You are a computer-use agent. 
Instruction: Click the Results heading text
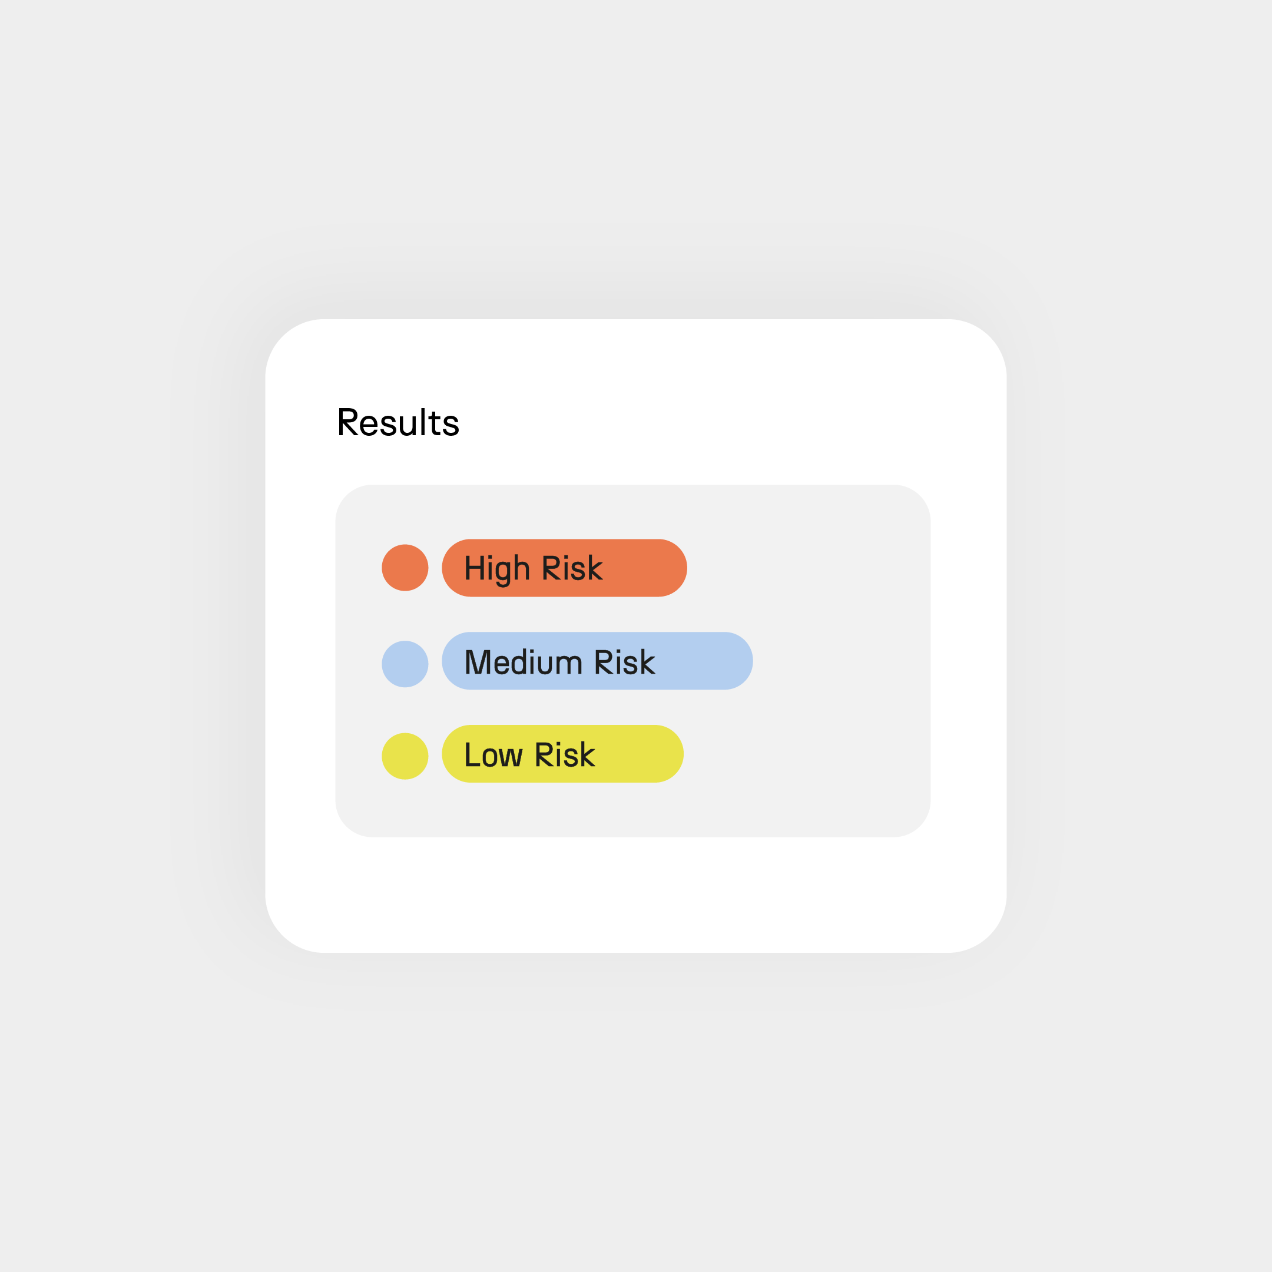point(398,423)
